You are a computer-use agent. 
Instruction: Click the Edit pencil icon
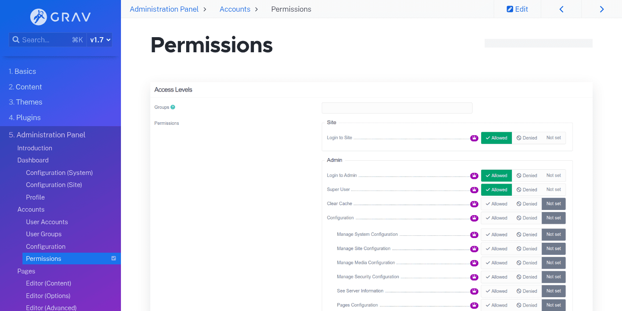point(510,9)
